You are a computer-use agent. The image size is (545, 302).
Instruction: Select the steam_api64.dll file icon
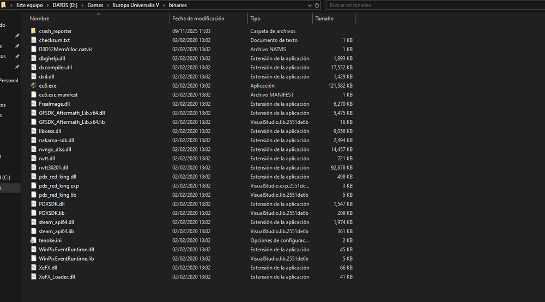coord(34,222)
